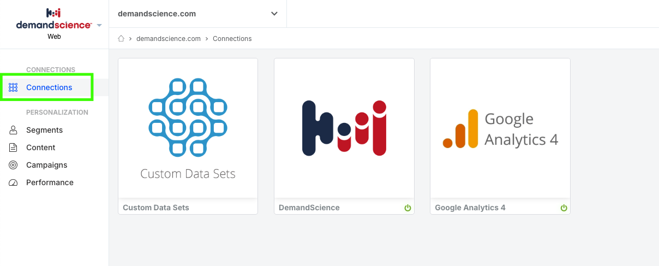Screen dimensions: 659x266
Task: Select the DemandScience connection card logo
Action: (344, 128)
